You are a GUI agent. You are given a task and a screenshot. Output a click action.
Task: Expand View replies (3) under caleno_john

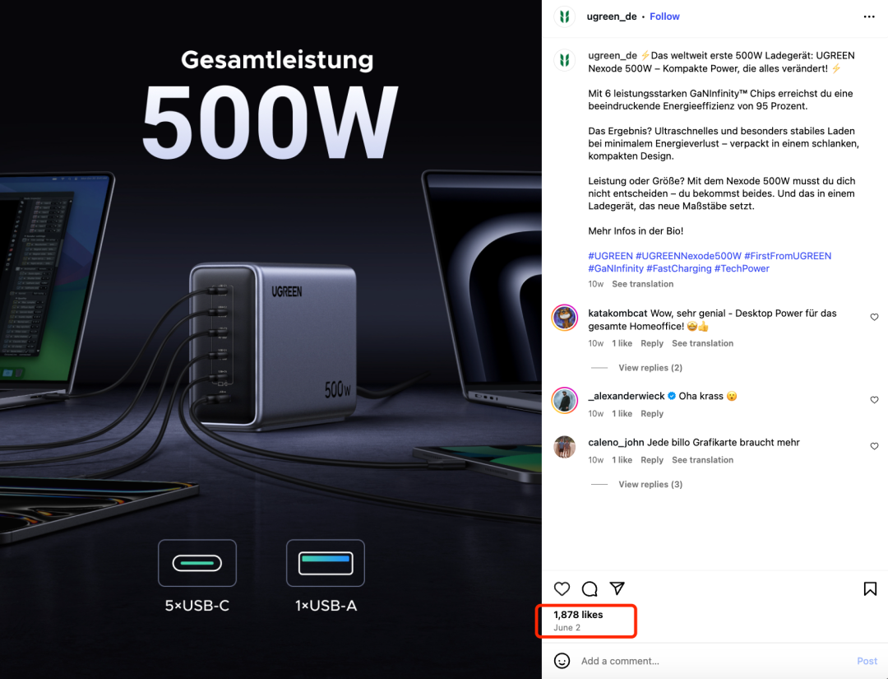[650, 485]
